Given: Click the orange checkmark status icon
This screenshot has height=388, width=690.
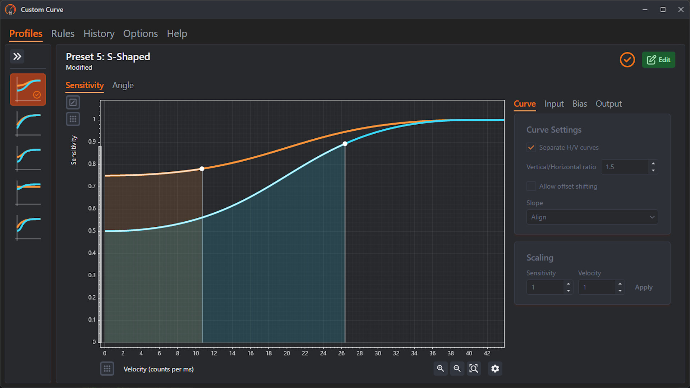Looking at the screenshot, I should point(627,60).
